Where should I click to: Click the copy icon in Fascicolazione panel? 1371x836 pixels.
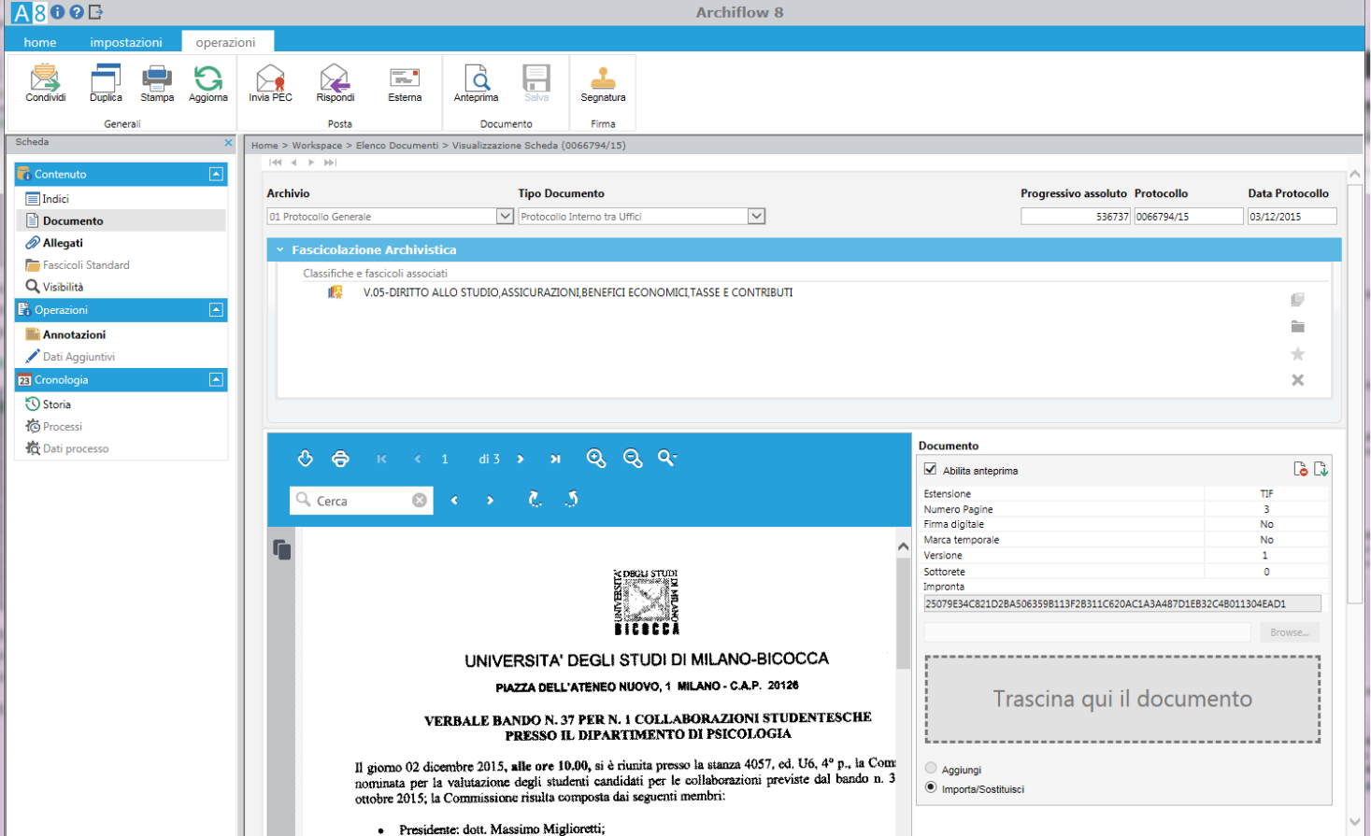[x=1297, y=300]
